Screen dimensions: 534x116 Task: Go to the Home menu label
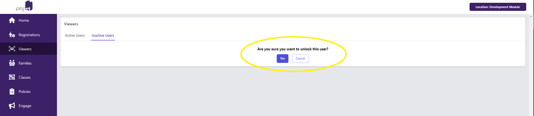coord(24,21)
